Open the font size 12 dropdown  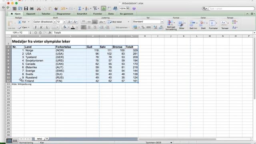(64, 22)
